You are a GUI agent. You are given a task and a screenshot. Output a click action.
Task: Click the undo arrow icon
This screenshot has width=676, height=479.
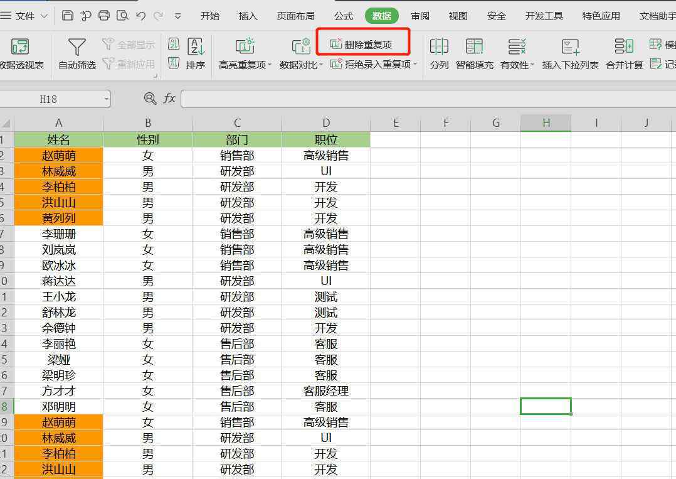140,16
